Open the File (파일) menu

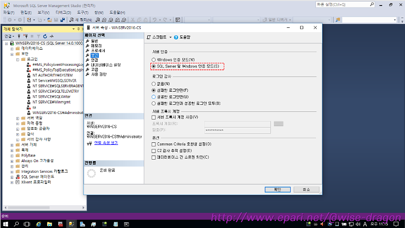pos(9,12)
